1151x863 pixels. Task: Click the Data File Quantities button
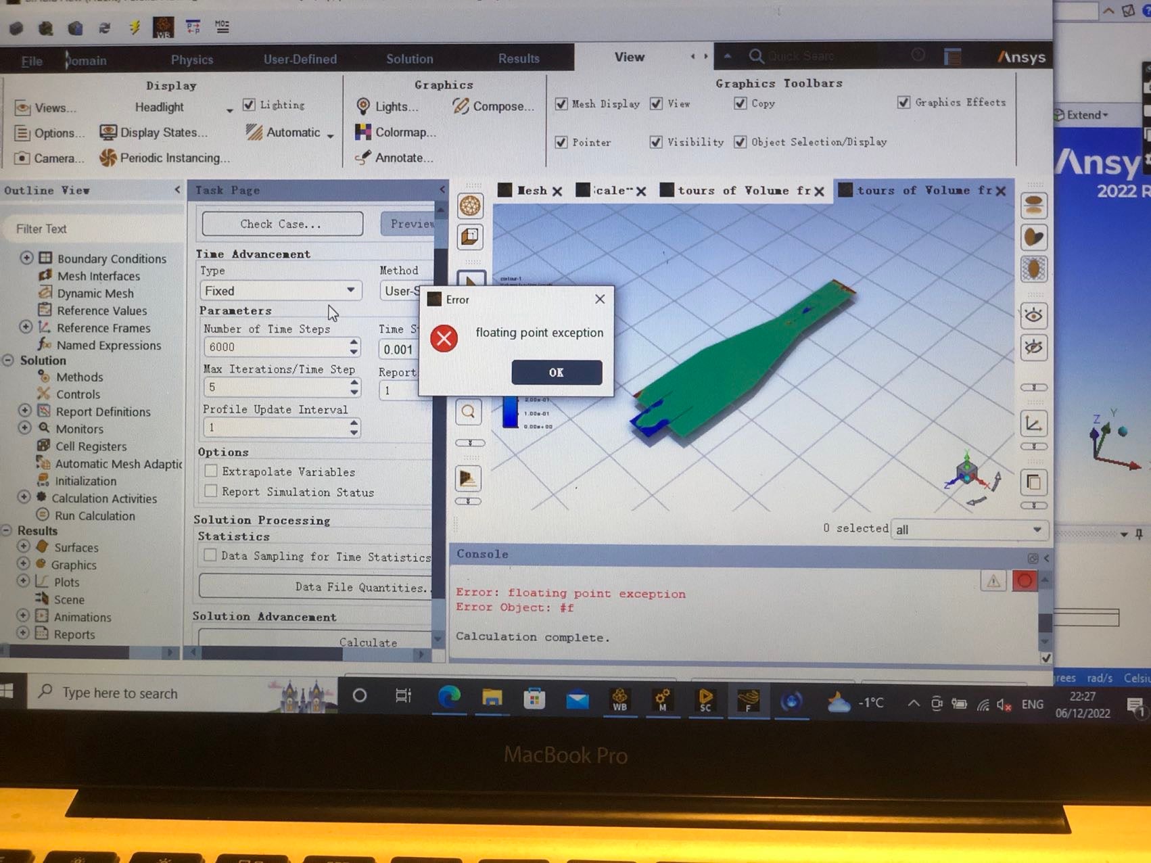coord(316,586)
